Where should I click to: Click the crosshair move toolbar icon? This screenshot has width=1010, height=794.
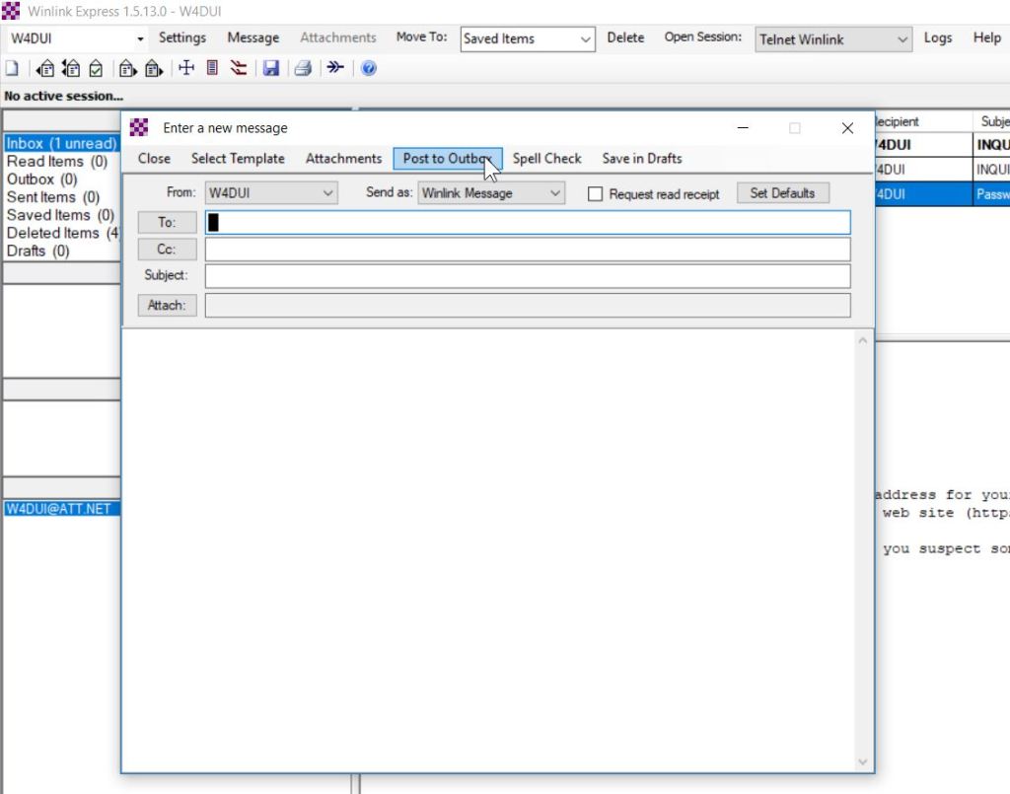[186, 67]
